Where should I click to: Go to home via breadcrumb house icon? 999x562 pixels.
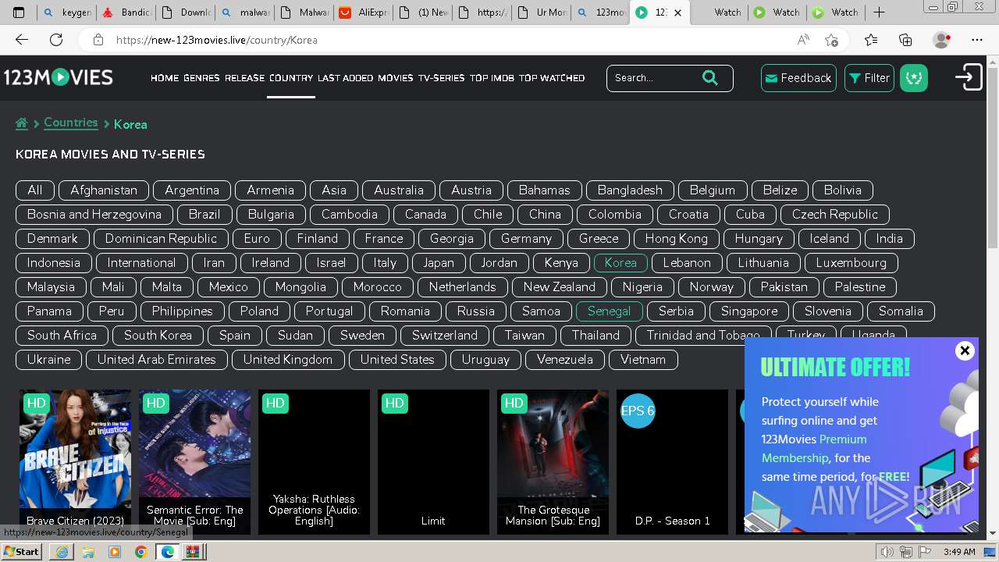click(x=22, y=123)
